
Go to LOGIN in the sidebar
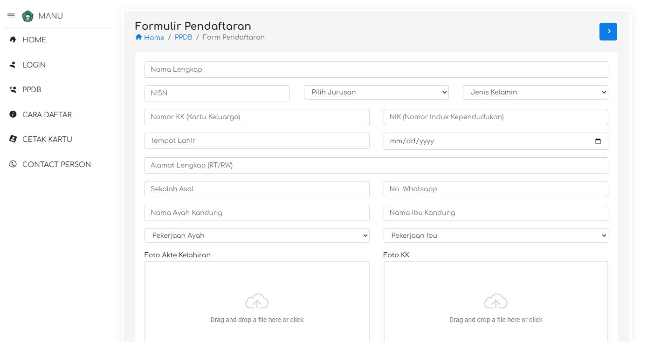point(34,65)
